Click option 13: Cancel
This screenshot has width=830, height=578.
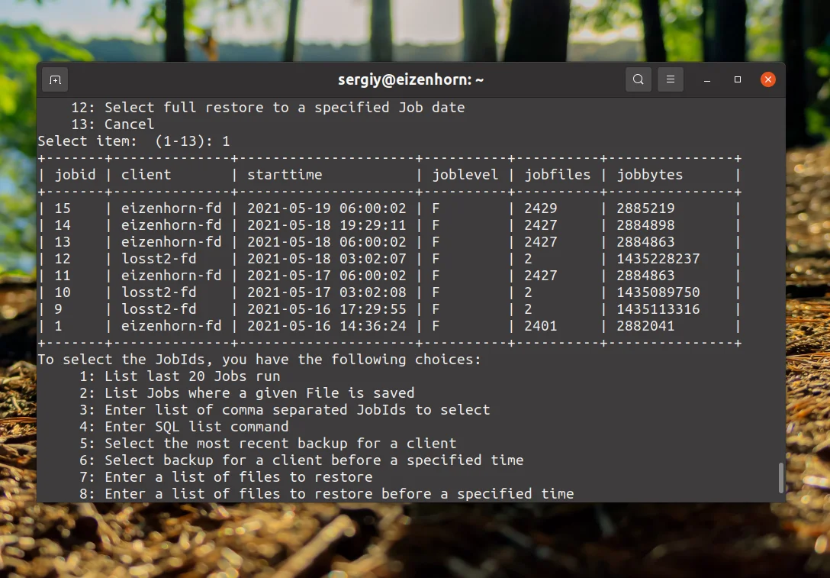(113, 124)
